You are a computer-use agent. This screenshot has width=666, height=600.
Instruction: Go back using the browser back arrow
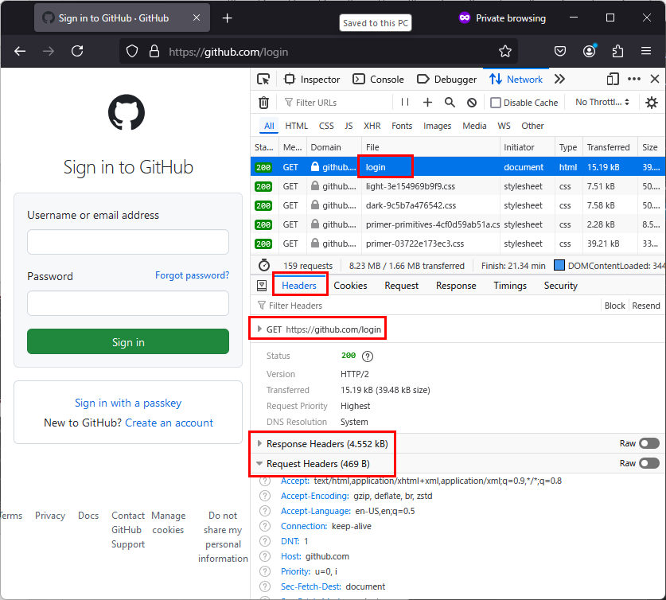click(x=20, y=52)
